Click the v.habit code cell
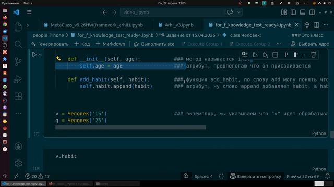Viewport: 334px width, 187px height. point(186,156)
